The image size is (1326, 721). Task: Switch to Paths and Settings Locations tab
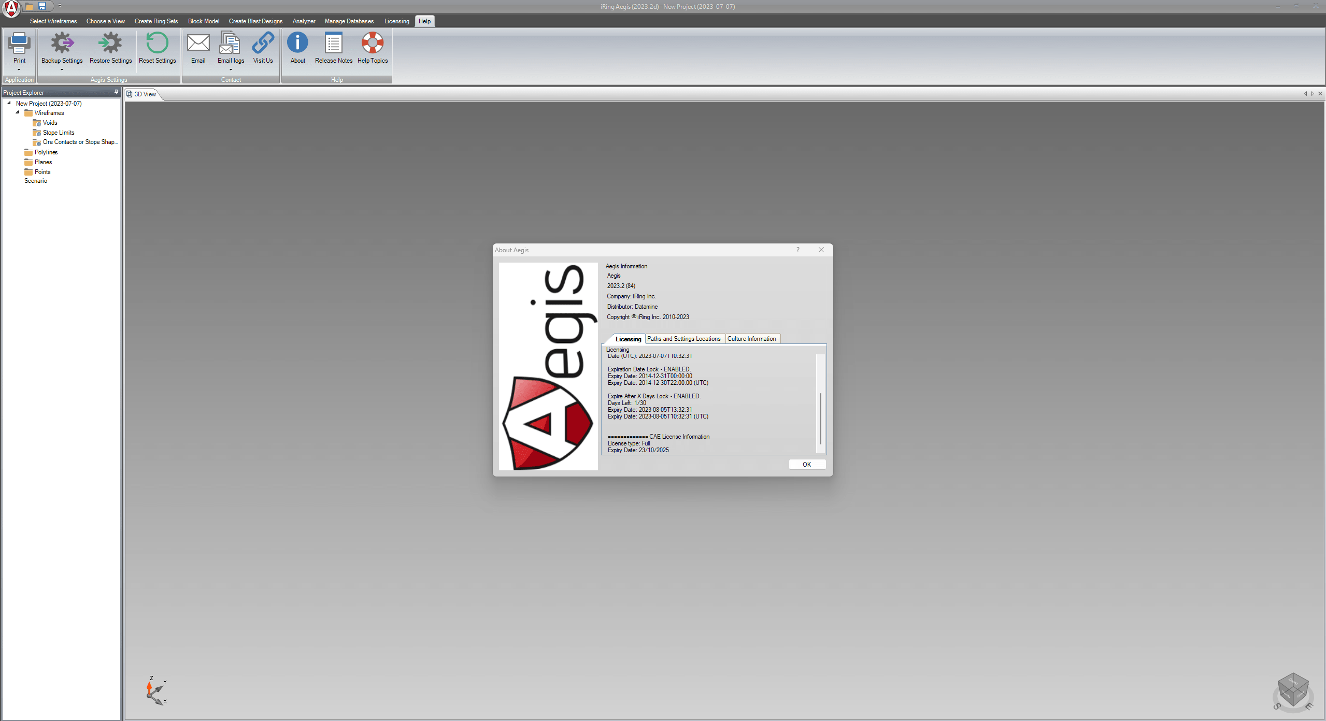pos(683,338)
